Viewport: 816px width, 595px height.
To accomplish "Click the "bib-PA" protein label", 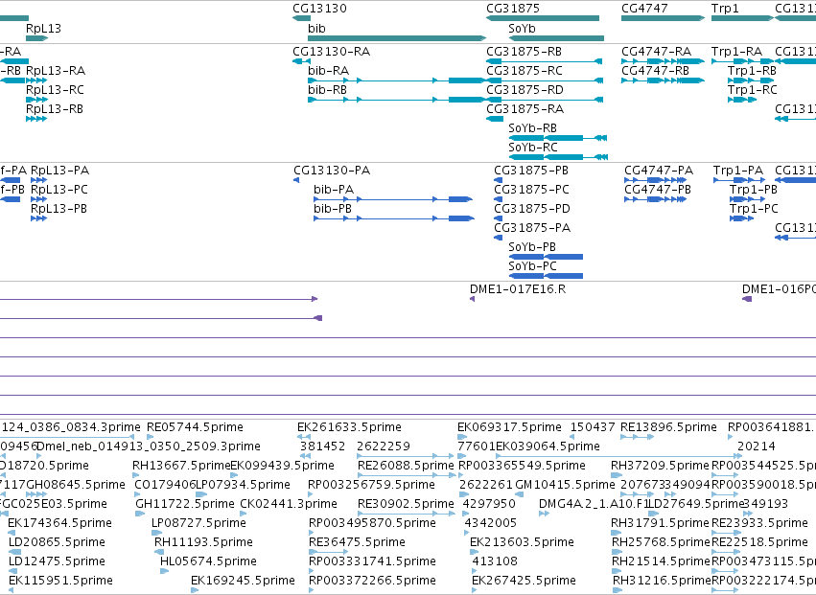I will coord(334,190).
